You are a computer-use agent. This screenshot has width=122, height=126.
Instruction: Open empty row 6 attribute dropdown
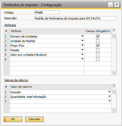click(x=82, y=59)
